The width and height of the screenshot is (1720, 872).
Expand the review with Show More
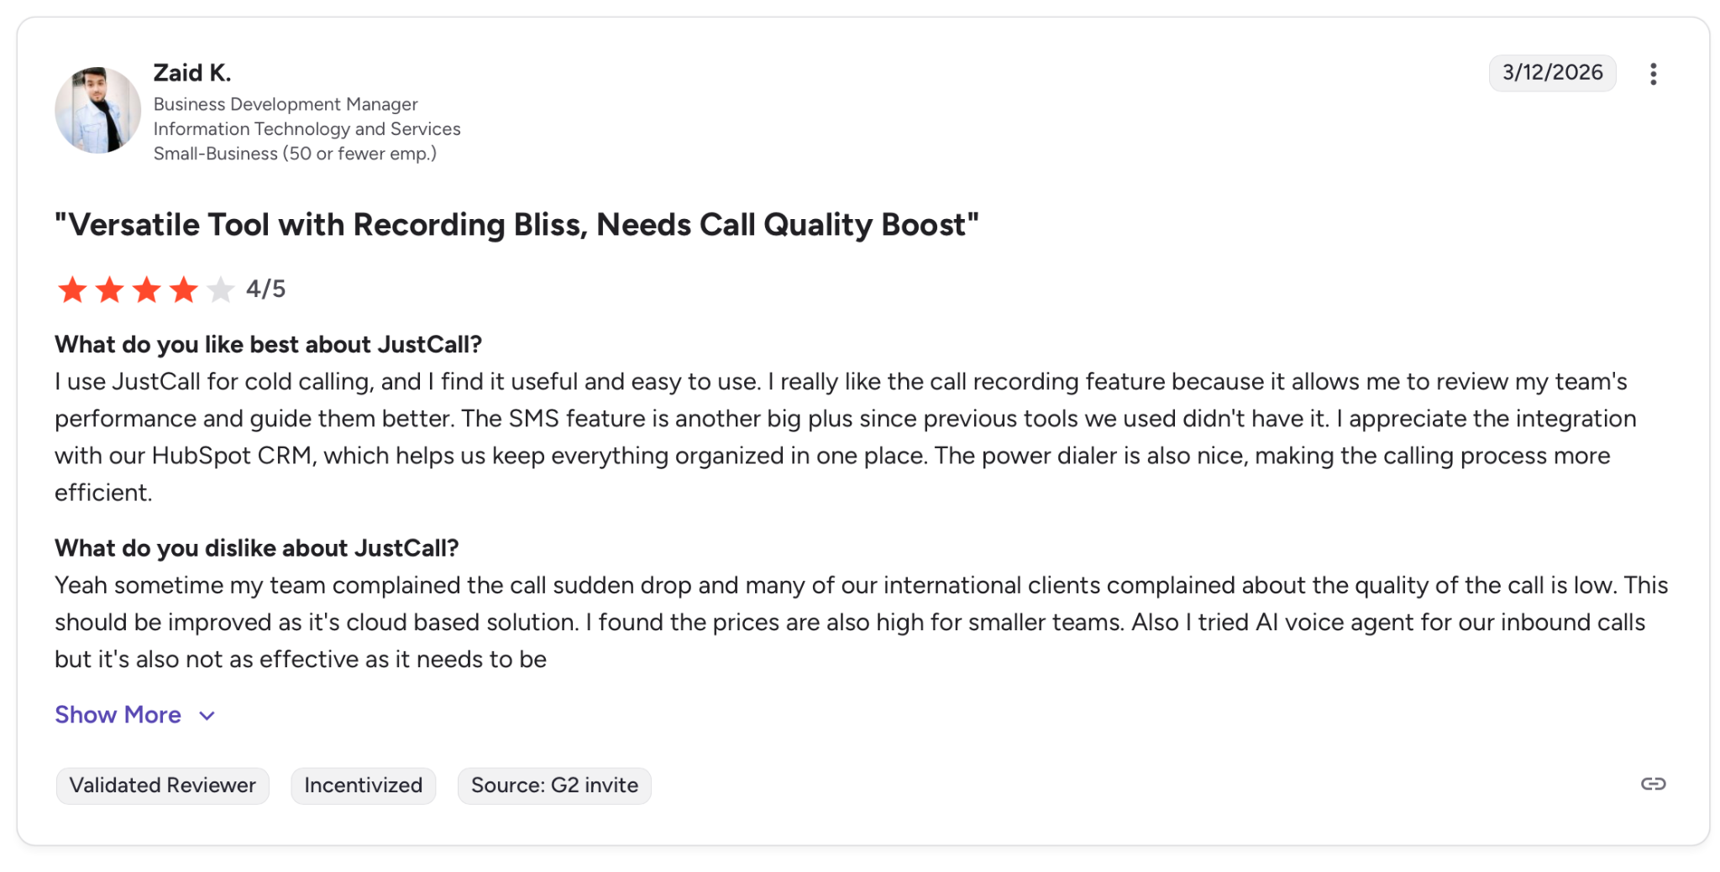(x=118, y=715)
